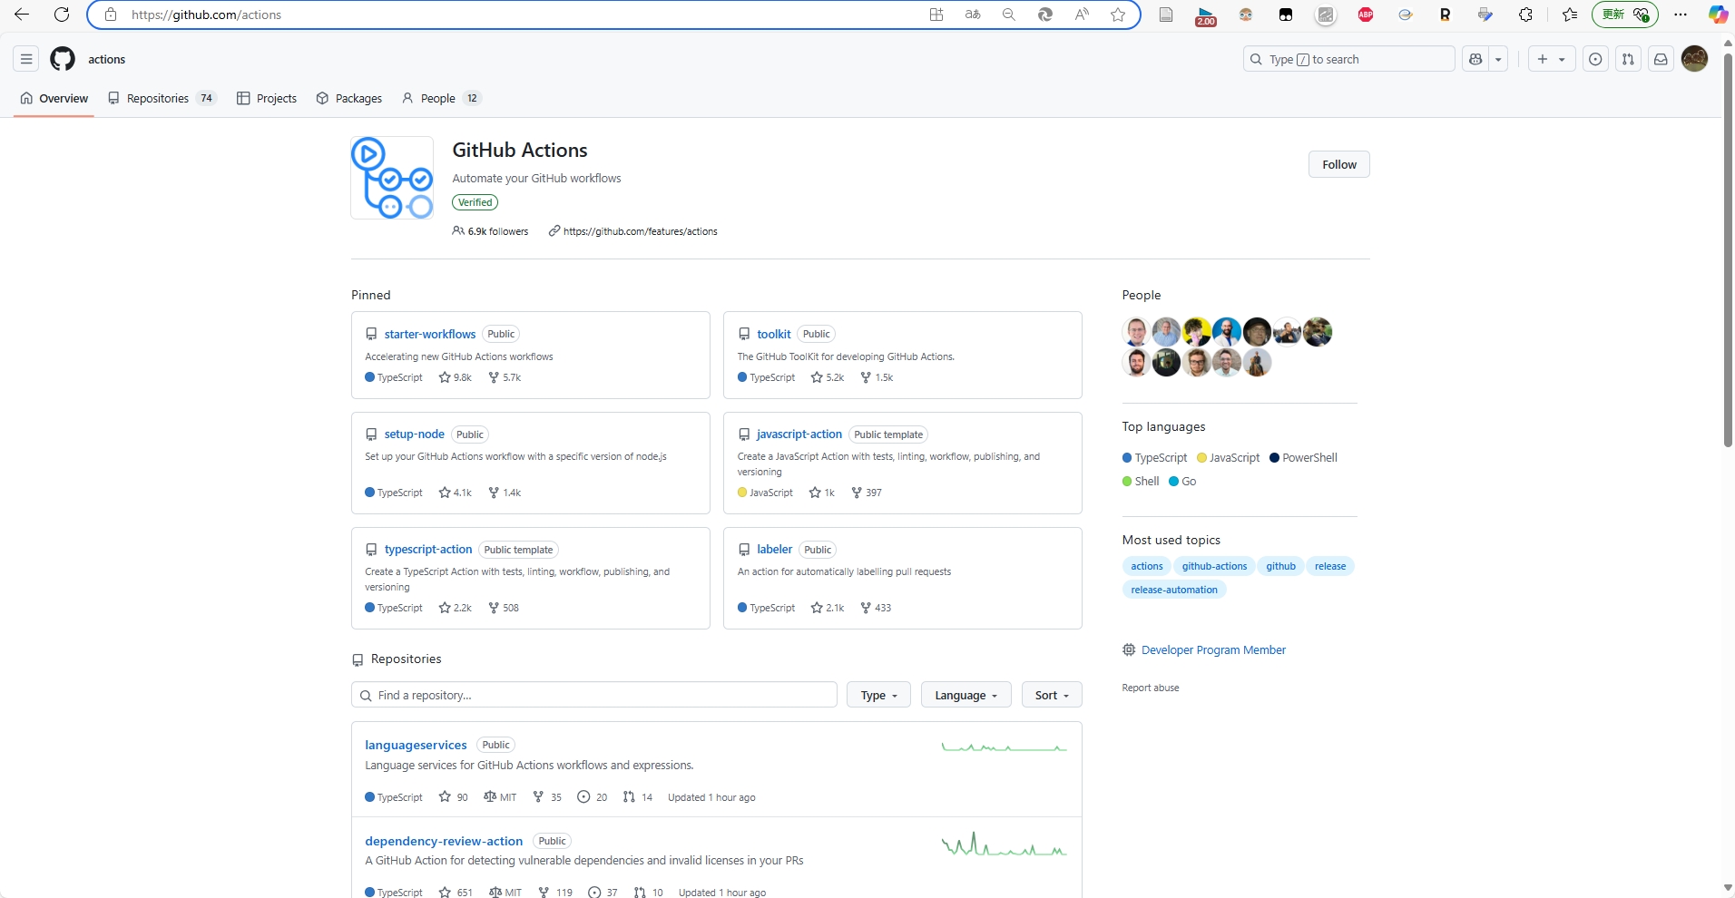Viewport: 1735px width, 898px height.
Task: Focus the Find a repository search field
Action: pyautogui.click(x=594, y=695)
